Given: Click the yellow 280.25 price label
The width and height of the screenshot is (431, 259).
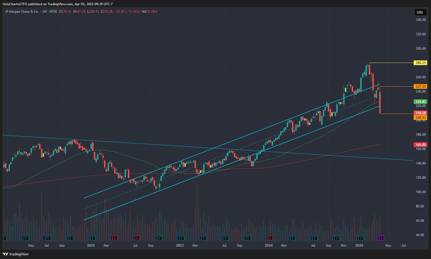Looking at the screenshot, I should (x=420, y=63).
